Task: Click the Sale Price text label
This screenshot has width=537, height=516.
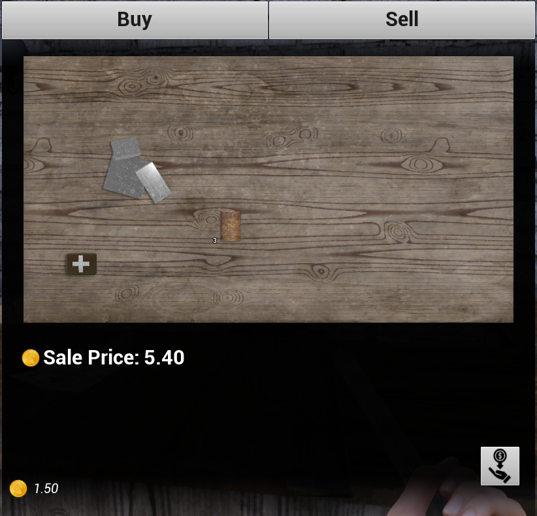Action: pyautogui.click(x=91, y=357)
